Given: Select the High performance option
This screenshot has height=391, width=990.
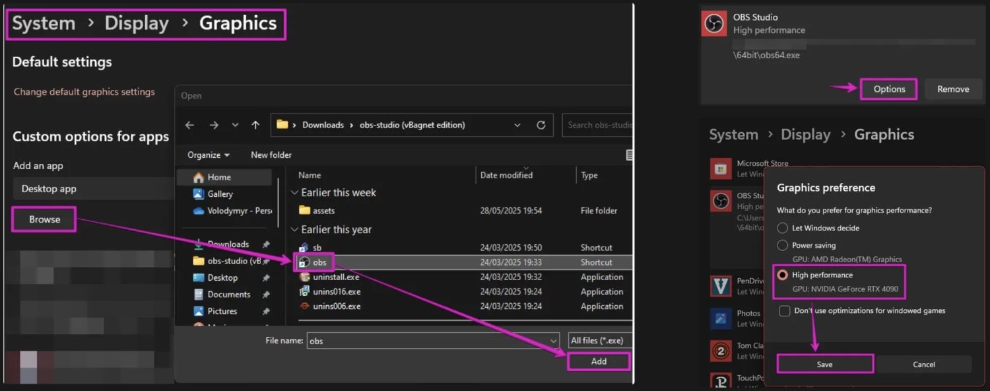Looking at the screenshot, I should [782, 275].
